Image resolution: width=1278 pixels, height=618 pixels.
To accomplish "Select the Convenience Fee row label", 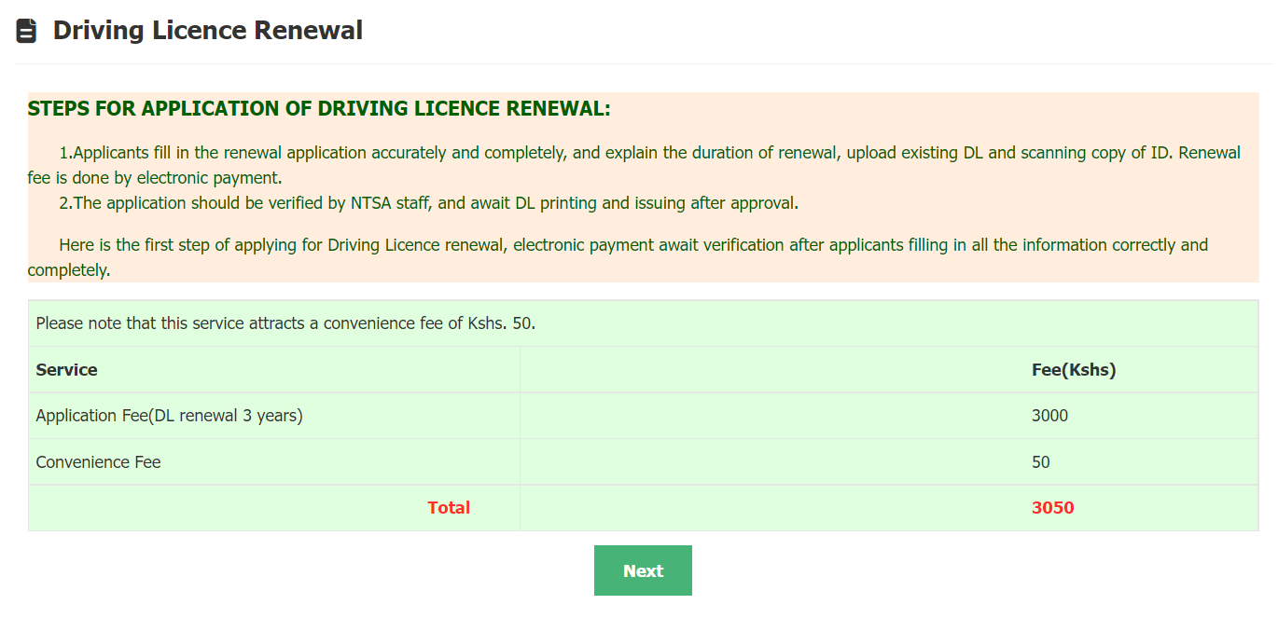I will click(98, 462).
